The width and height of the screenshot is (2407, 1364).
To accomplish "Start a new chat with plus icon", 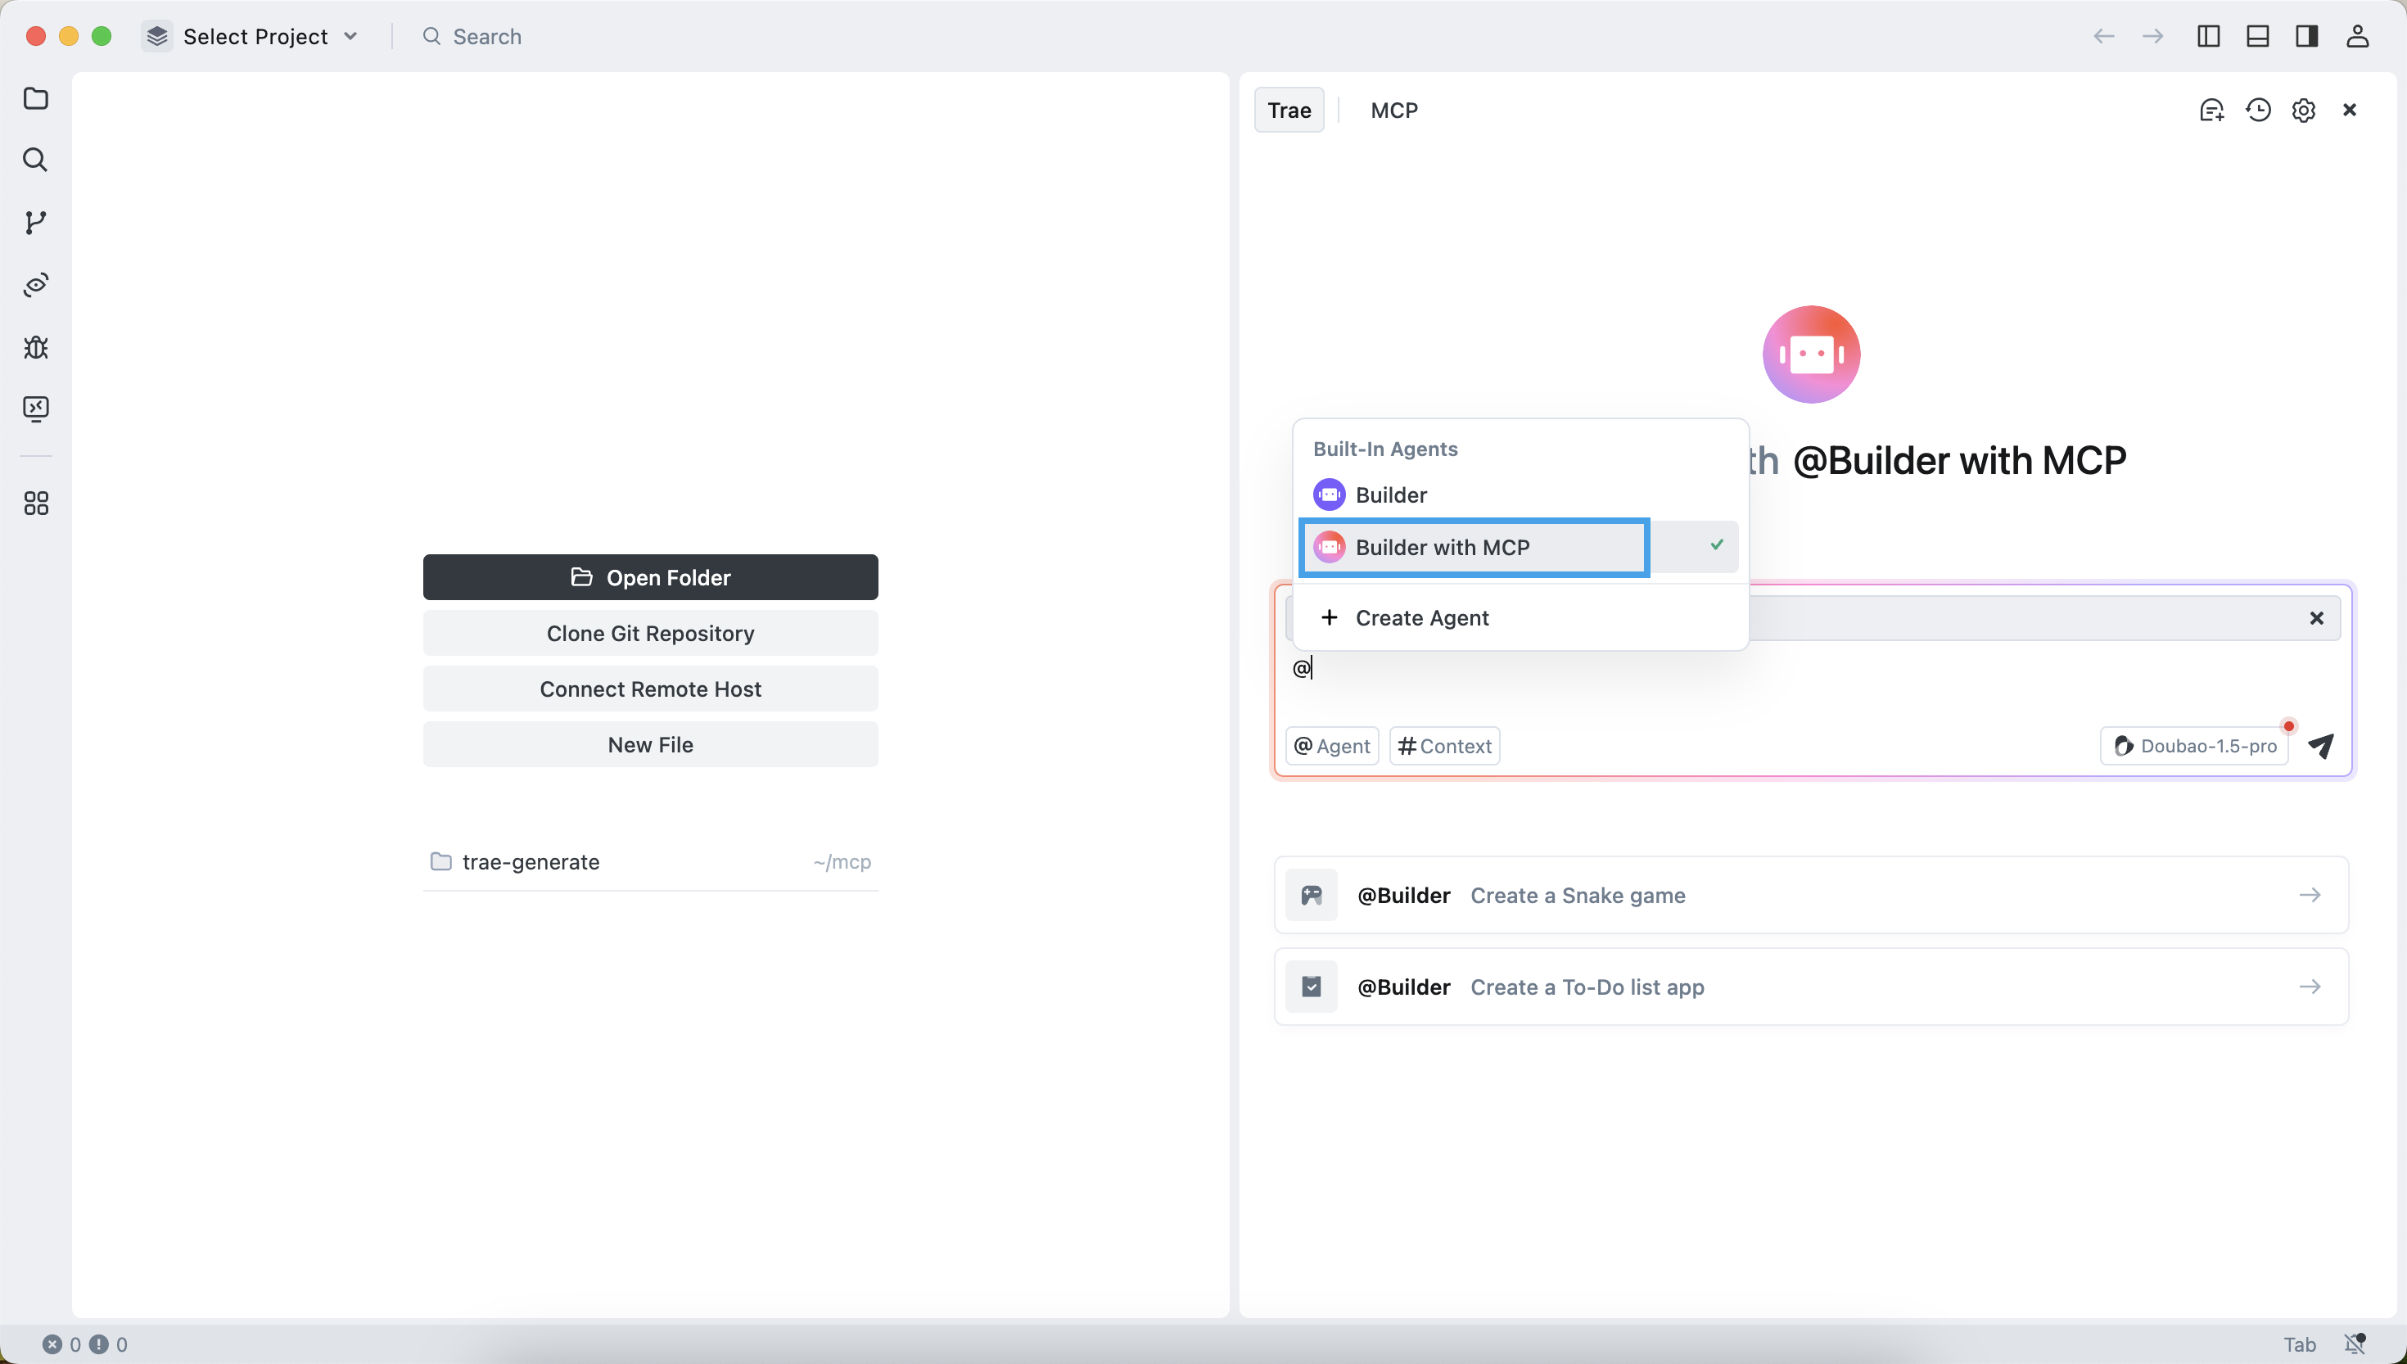I will [2211, 111].
